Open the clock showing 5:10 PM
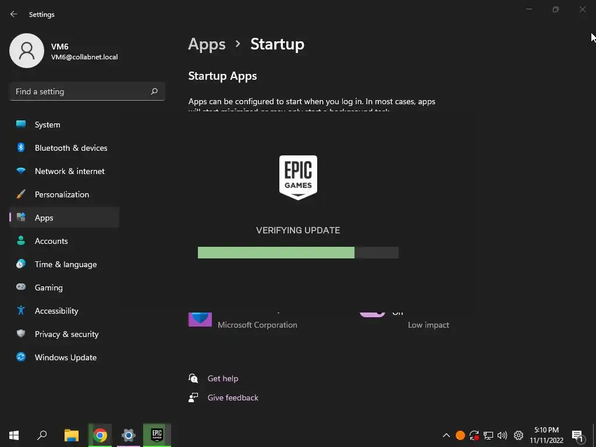 tap(547, 435)
